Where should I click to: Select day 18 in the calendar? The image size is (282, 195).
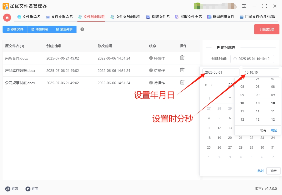209,138
